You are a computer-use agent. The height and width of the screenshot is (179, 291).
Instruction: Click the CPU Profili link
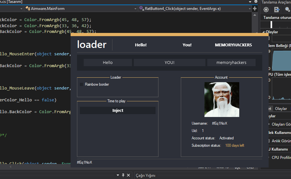(x=281, y=158)
